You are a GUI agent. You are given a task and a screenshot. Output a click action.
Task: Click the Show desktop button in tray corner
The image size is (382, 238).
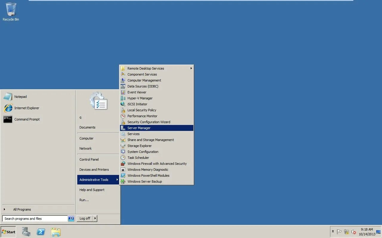coord(378,232)
